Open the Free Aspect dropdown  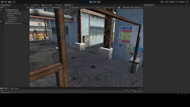tap(61, 8)
